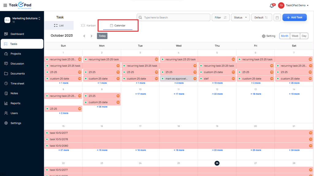Switch to the List tab

pos(59,25)
